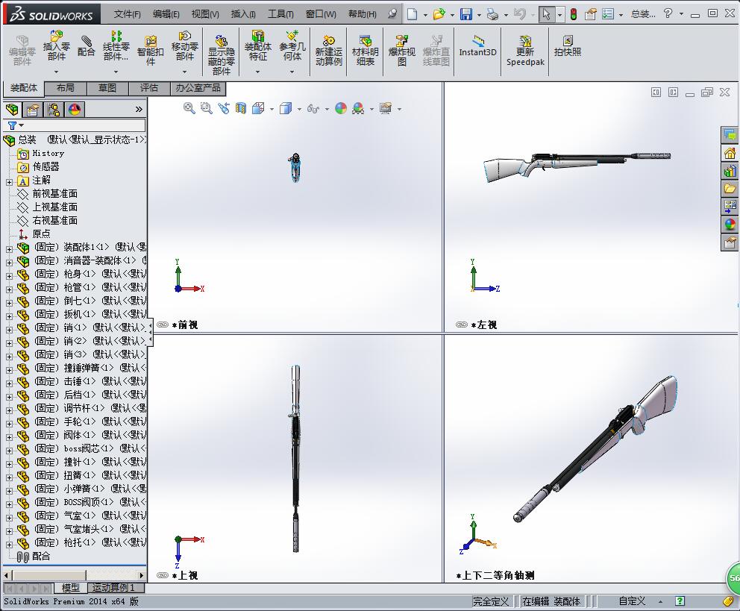The width and height of the screenshot is (740, 611).
Task: Click Reference Geometry (参考几何体) icon
Action: point(292,46)
